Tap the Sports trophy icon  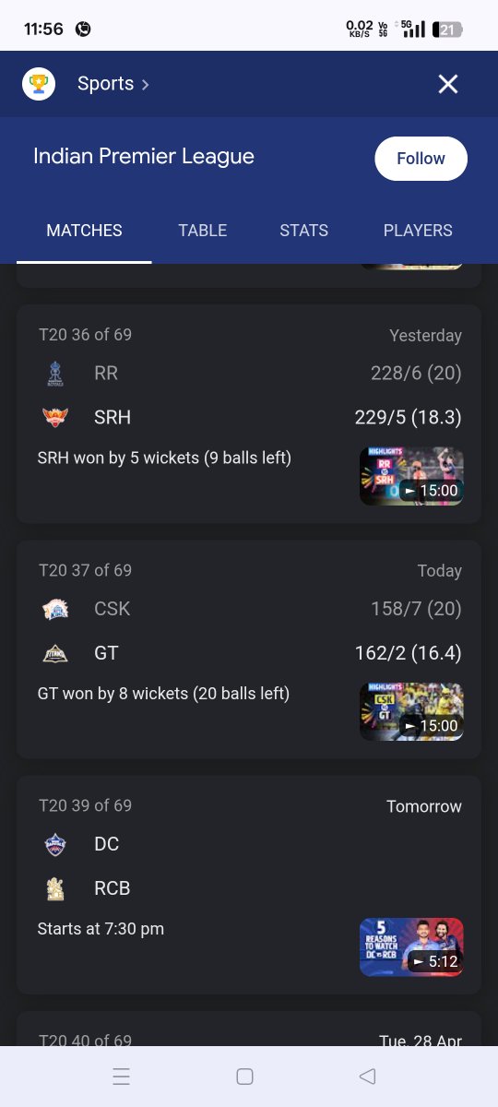pyautogui.click(x=39, y=84)
